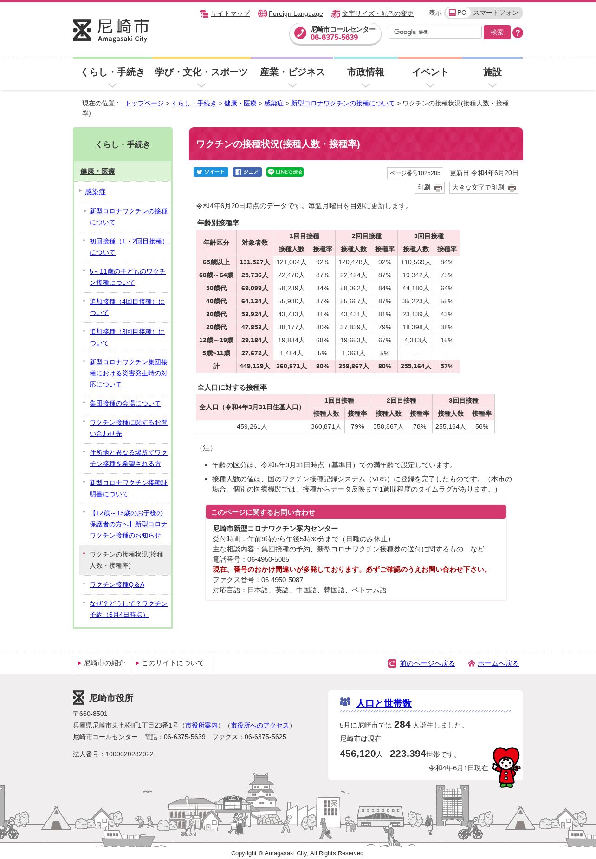Open sidebar 5～11歳の子どものワクチン接種について
This screenshot has height=859, width=596.
[x=128, y=277]
